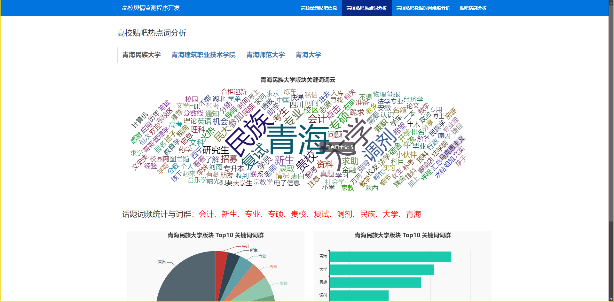Click the word 研究生 in the word cloud

216,150
